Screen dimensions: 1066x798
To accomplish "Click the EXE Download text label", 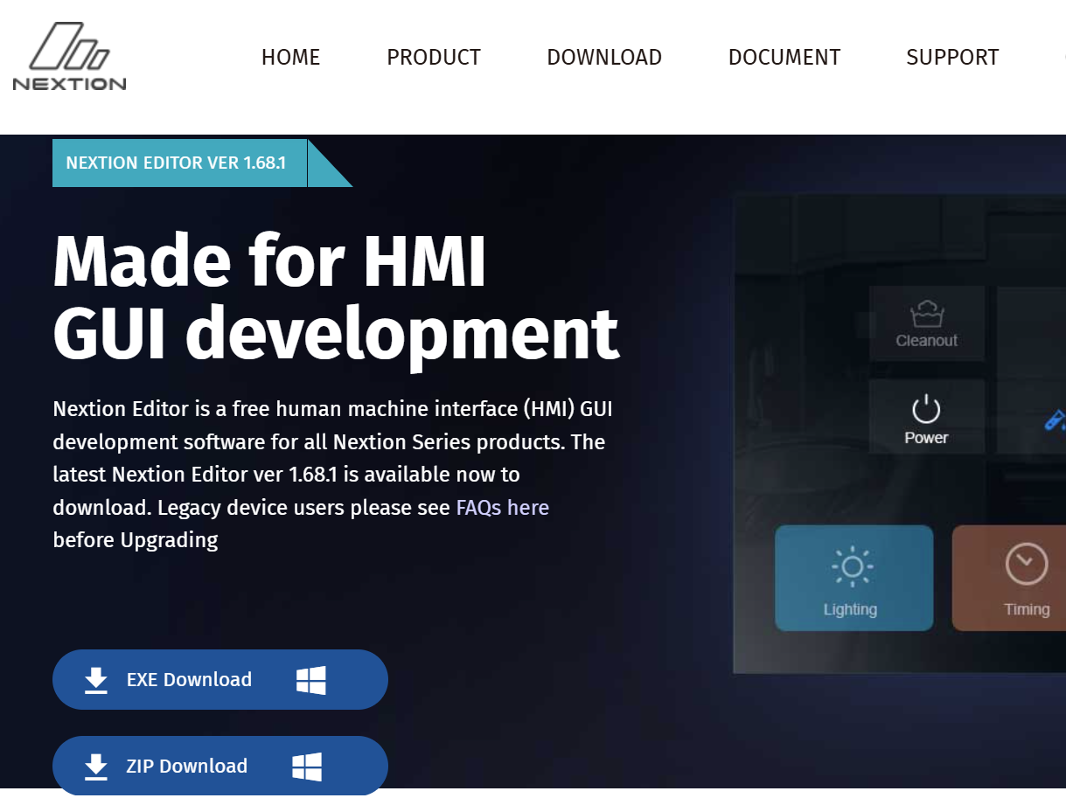I will point(189,680).
